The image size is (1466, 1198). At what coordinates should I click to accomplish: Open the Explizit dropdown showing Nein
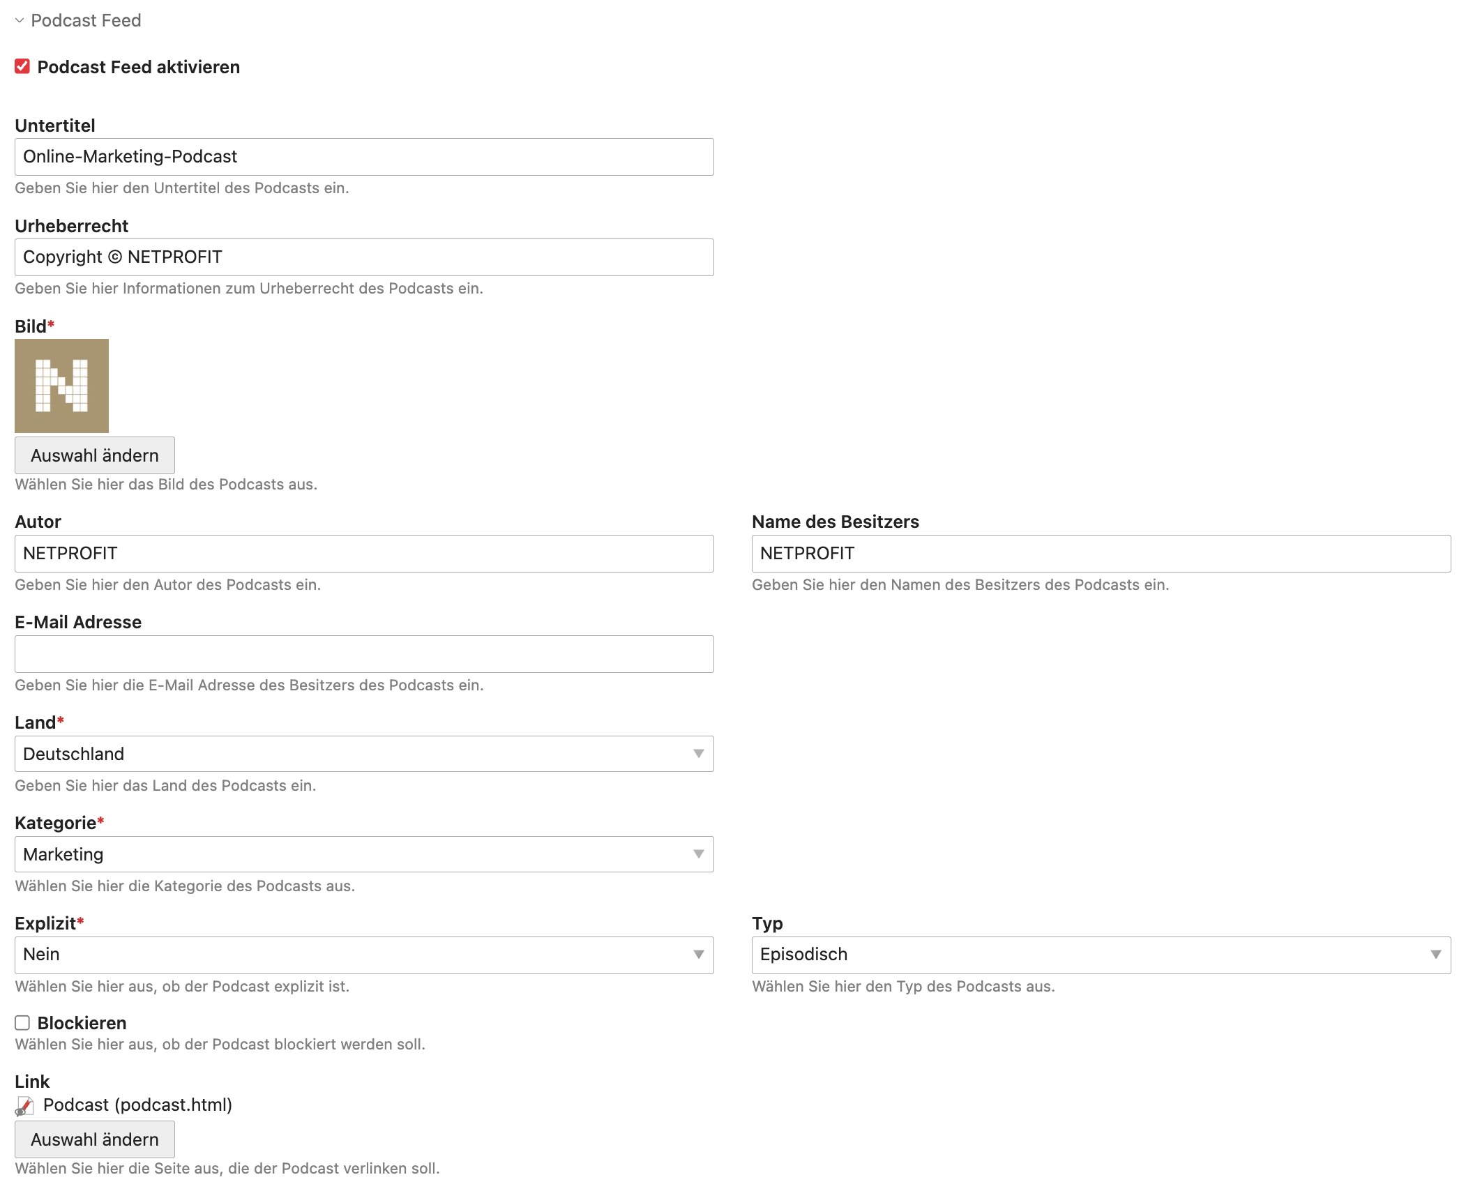tap(363, 955)
